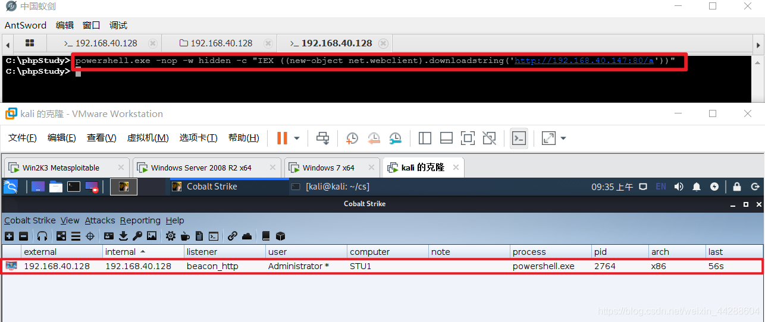Click the Cobalt Strike disconnect minus icon
The image size is (765, 322).
pyautogui.click(x=24, y=236)
